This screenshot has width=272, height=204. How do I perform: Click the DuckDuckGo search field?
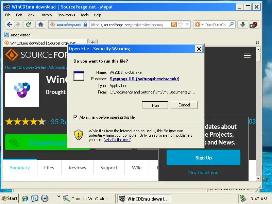[x=216, y=24]
